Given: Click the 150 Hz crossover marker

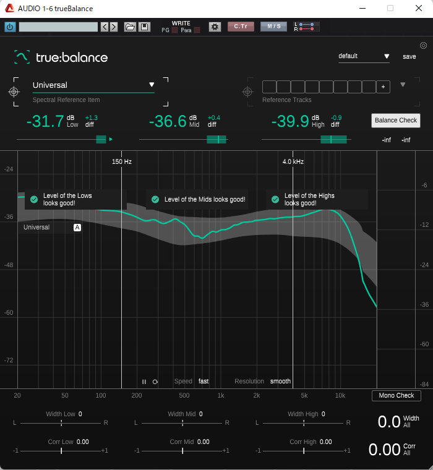Looking at the screenshot, I should coord(121,161).
